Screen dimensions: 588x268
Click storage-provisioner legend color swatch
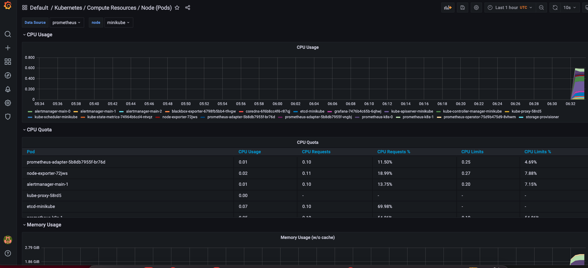pyautogui.click(x=521, y=117)
